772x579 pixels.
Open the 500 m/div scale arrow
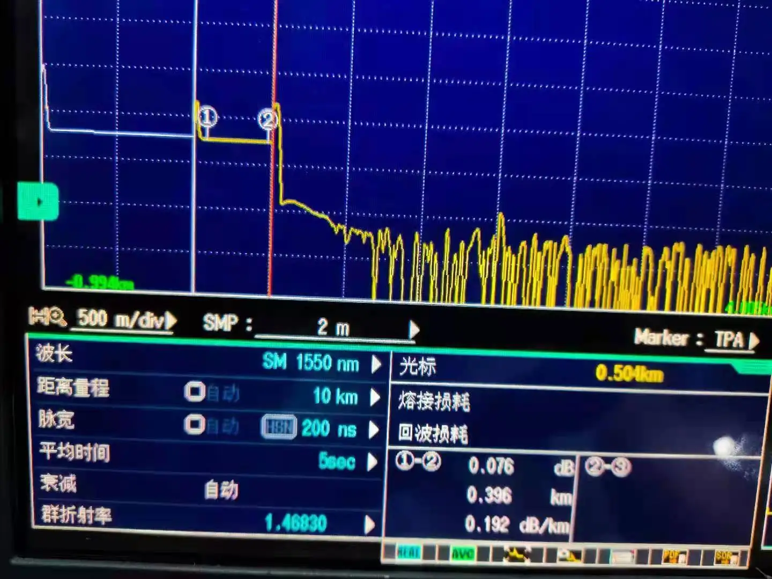(170, 321)
